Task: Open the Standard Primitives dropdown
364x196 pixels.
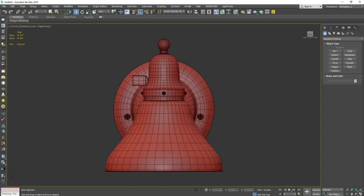Action: (343, 39)
